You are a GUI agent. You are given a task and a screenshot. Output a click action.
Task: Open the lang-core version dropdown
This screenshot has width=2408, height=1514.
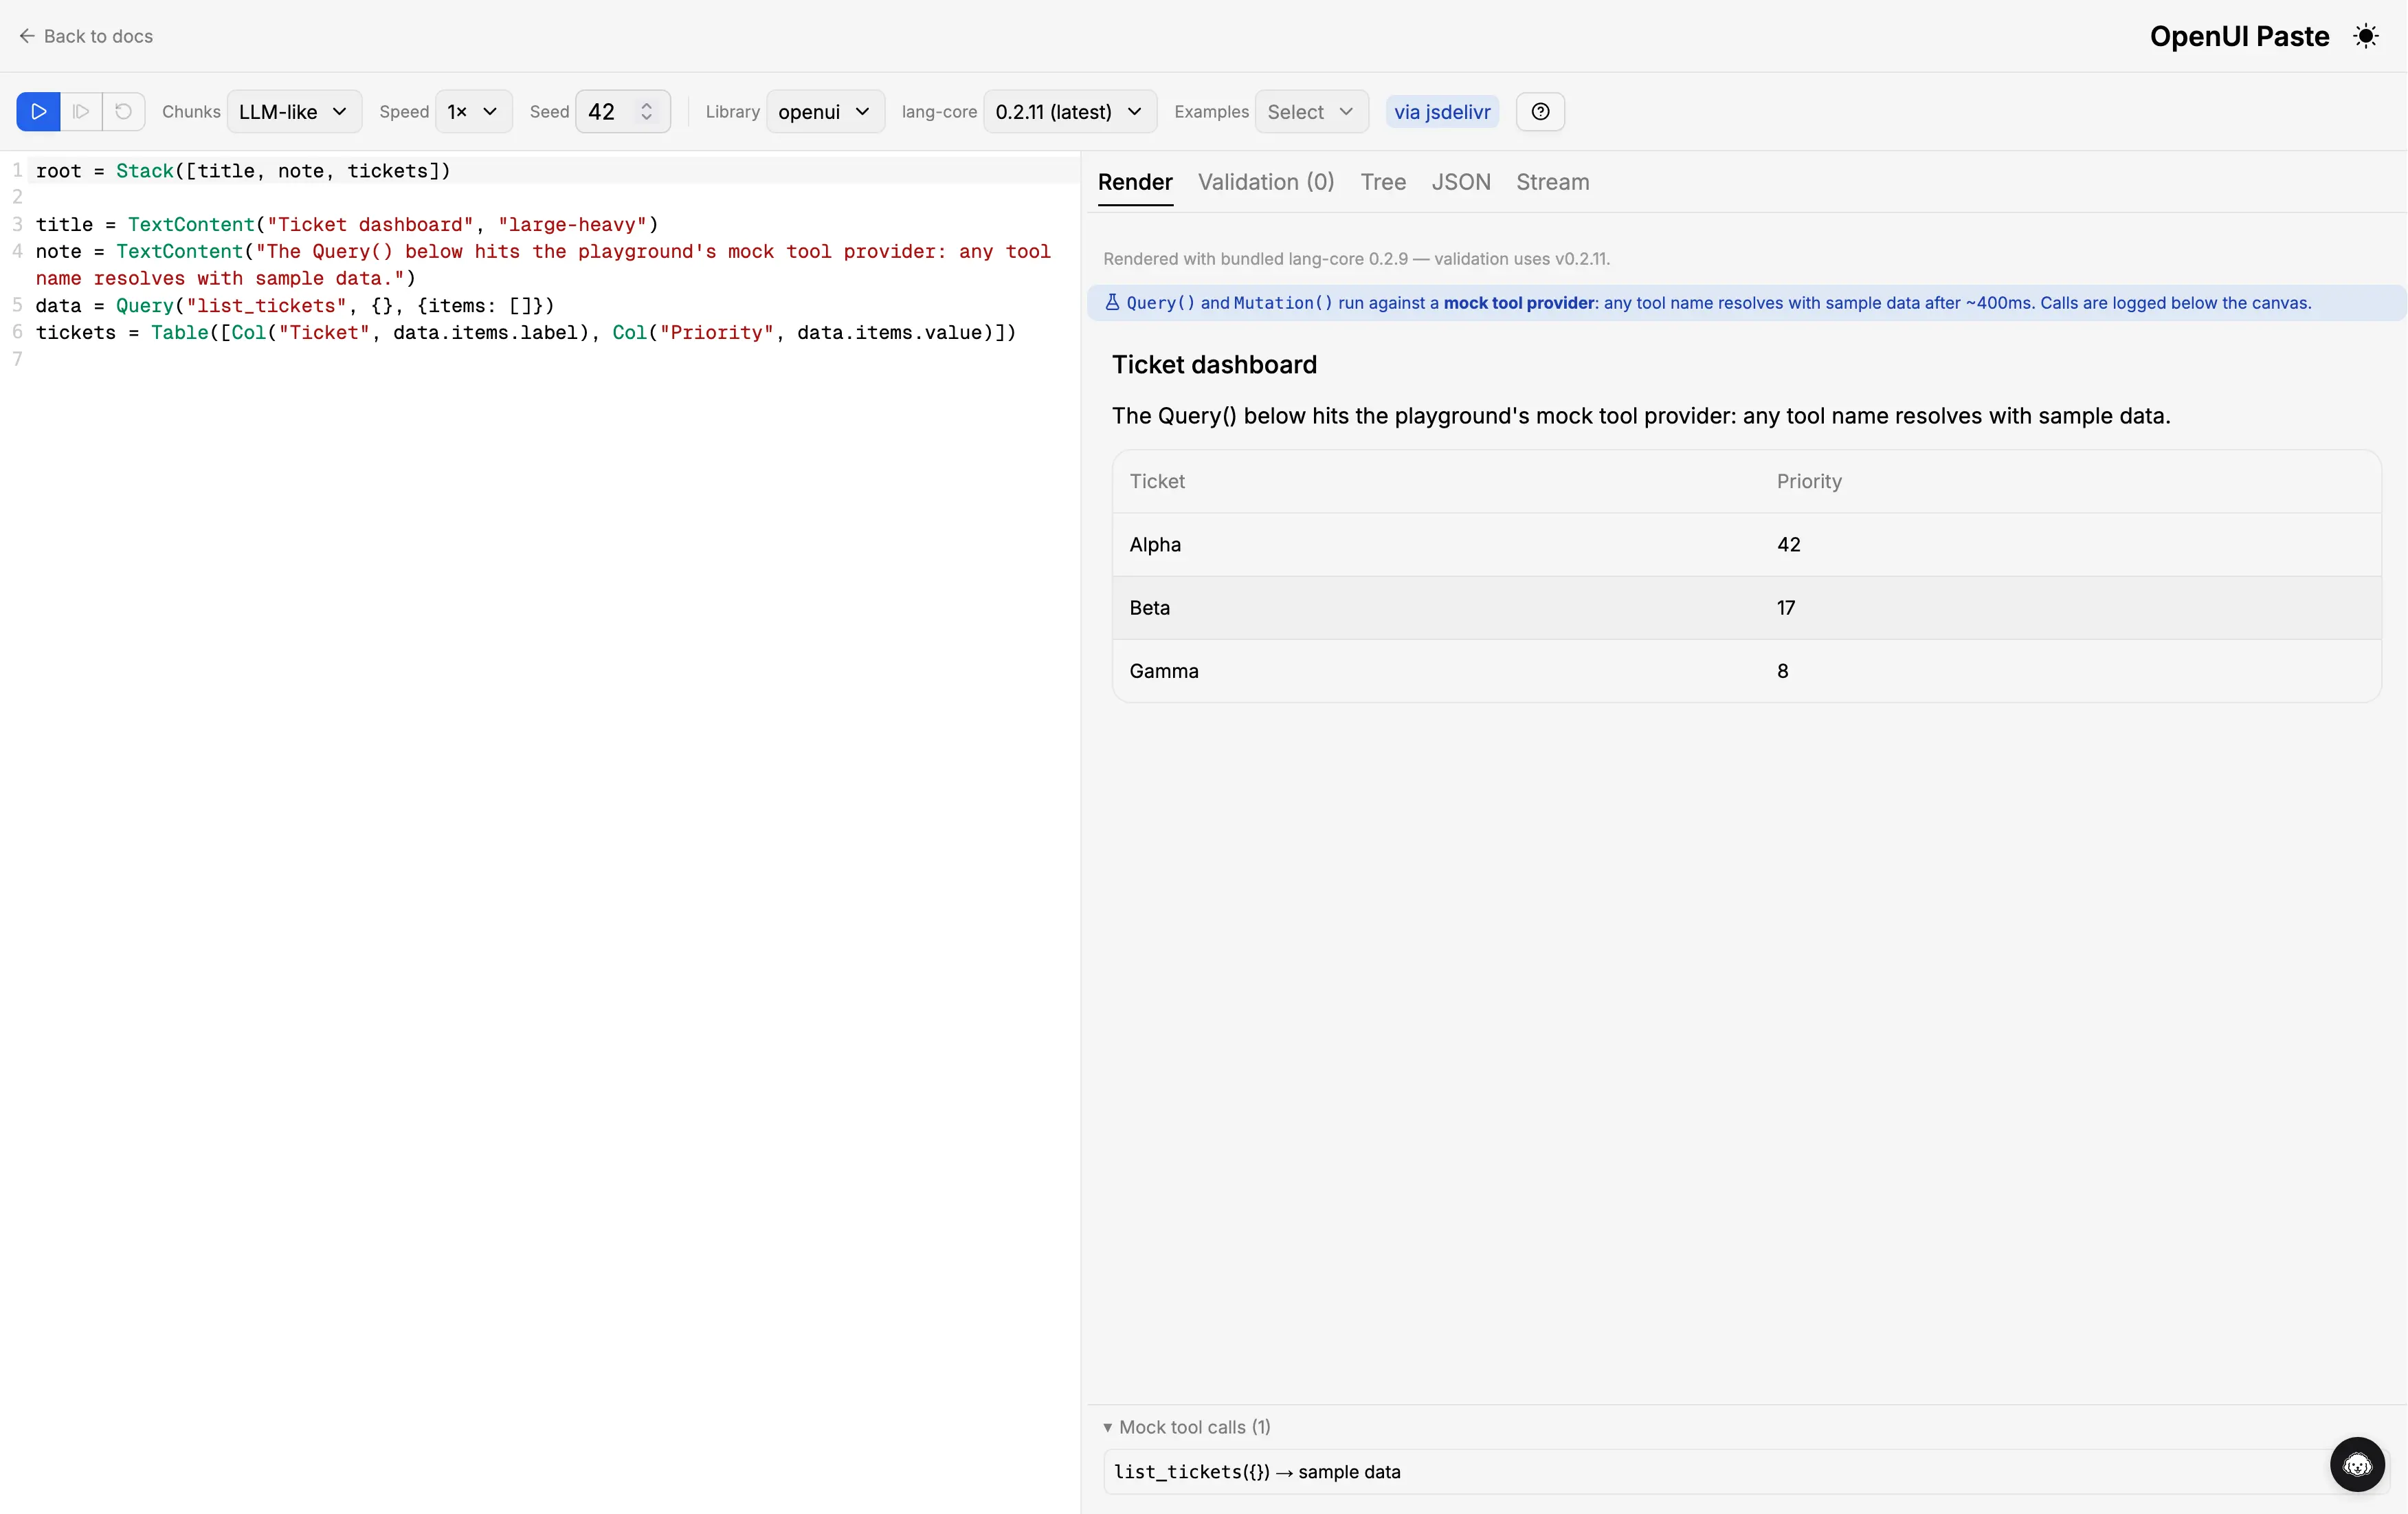point(1070,111)
